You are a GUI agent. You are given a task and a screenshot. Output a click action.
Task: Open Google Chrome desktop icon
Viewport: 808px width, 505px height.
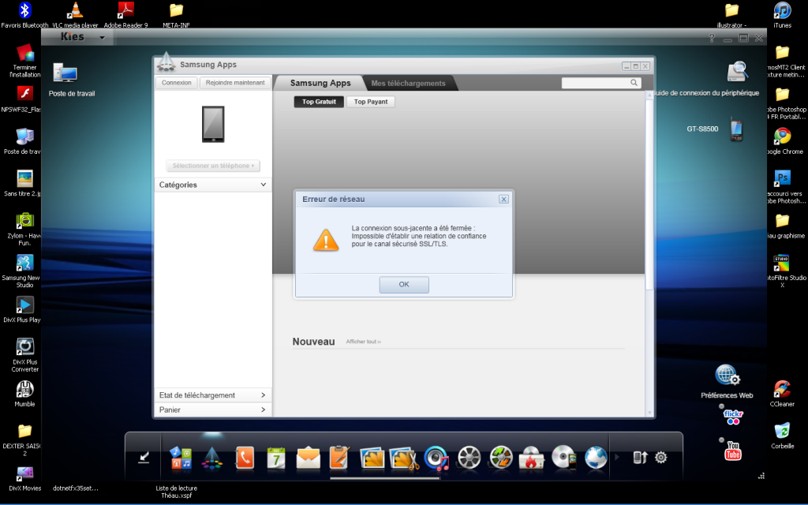point(782,137)
